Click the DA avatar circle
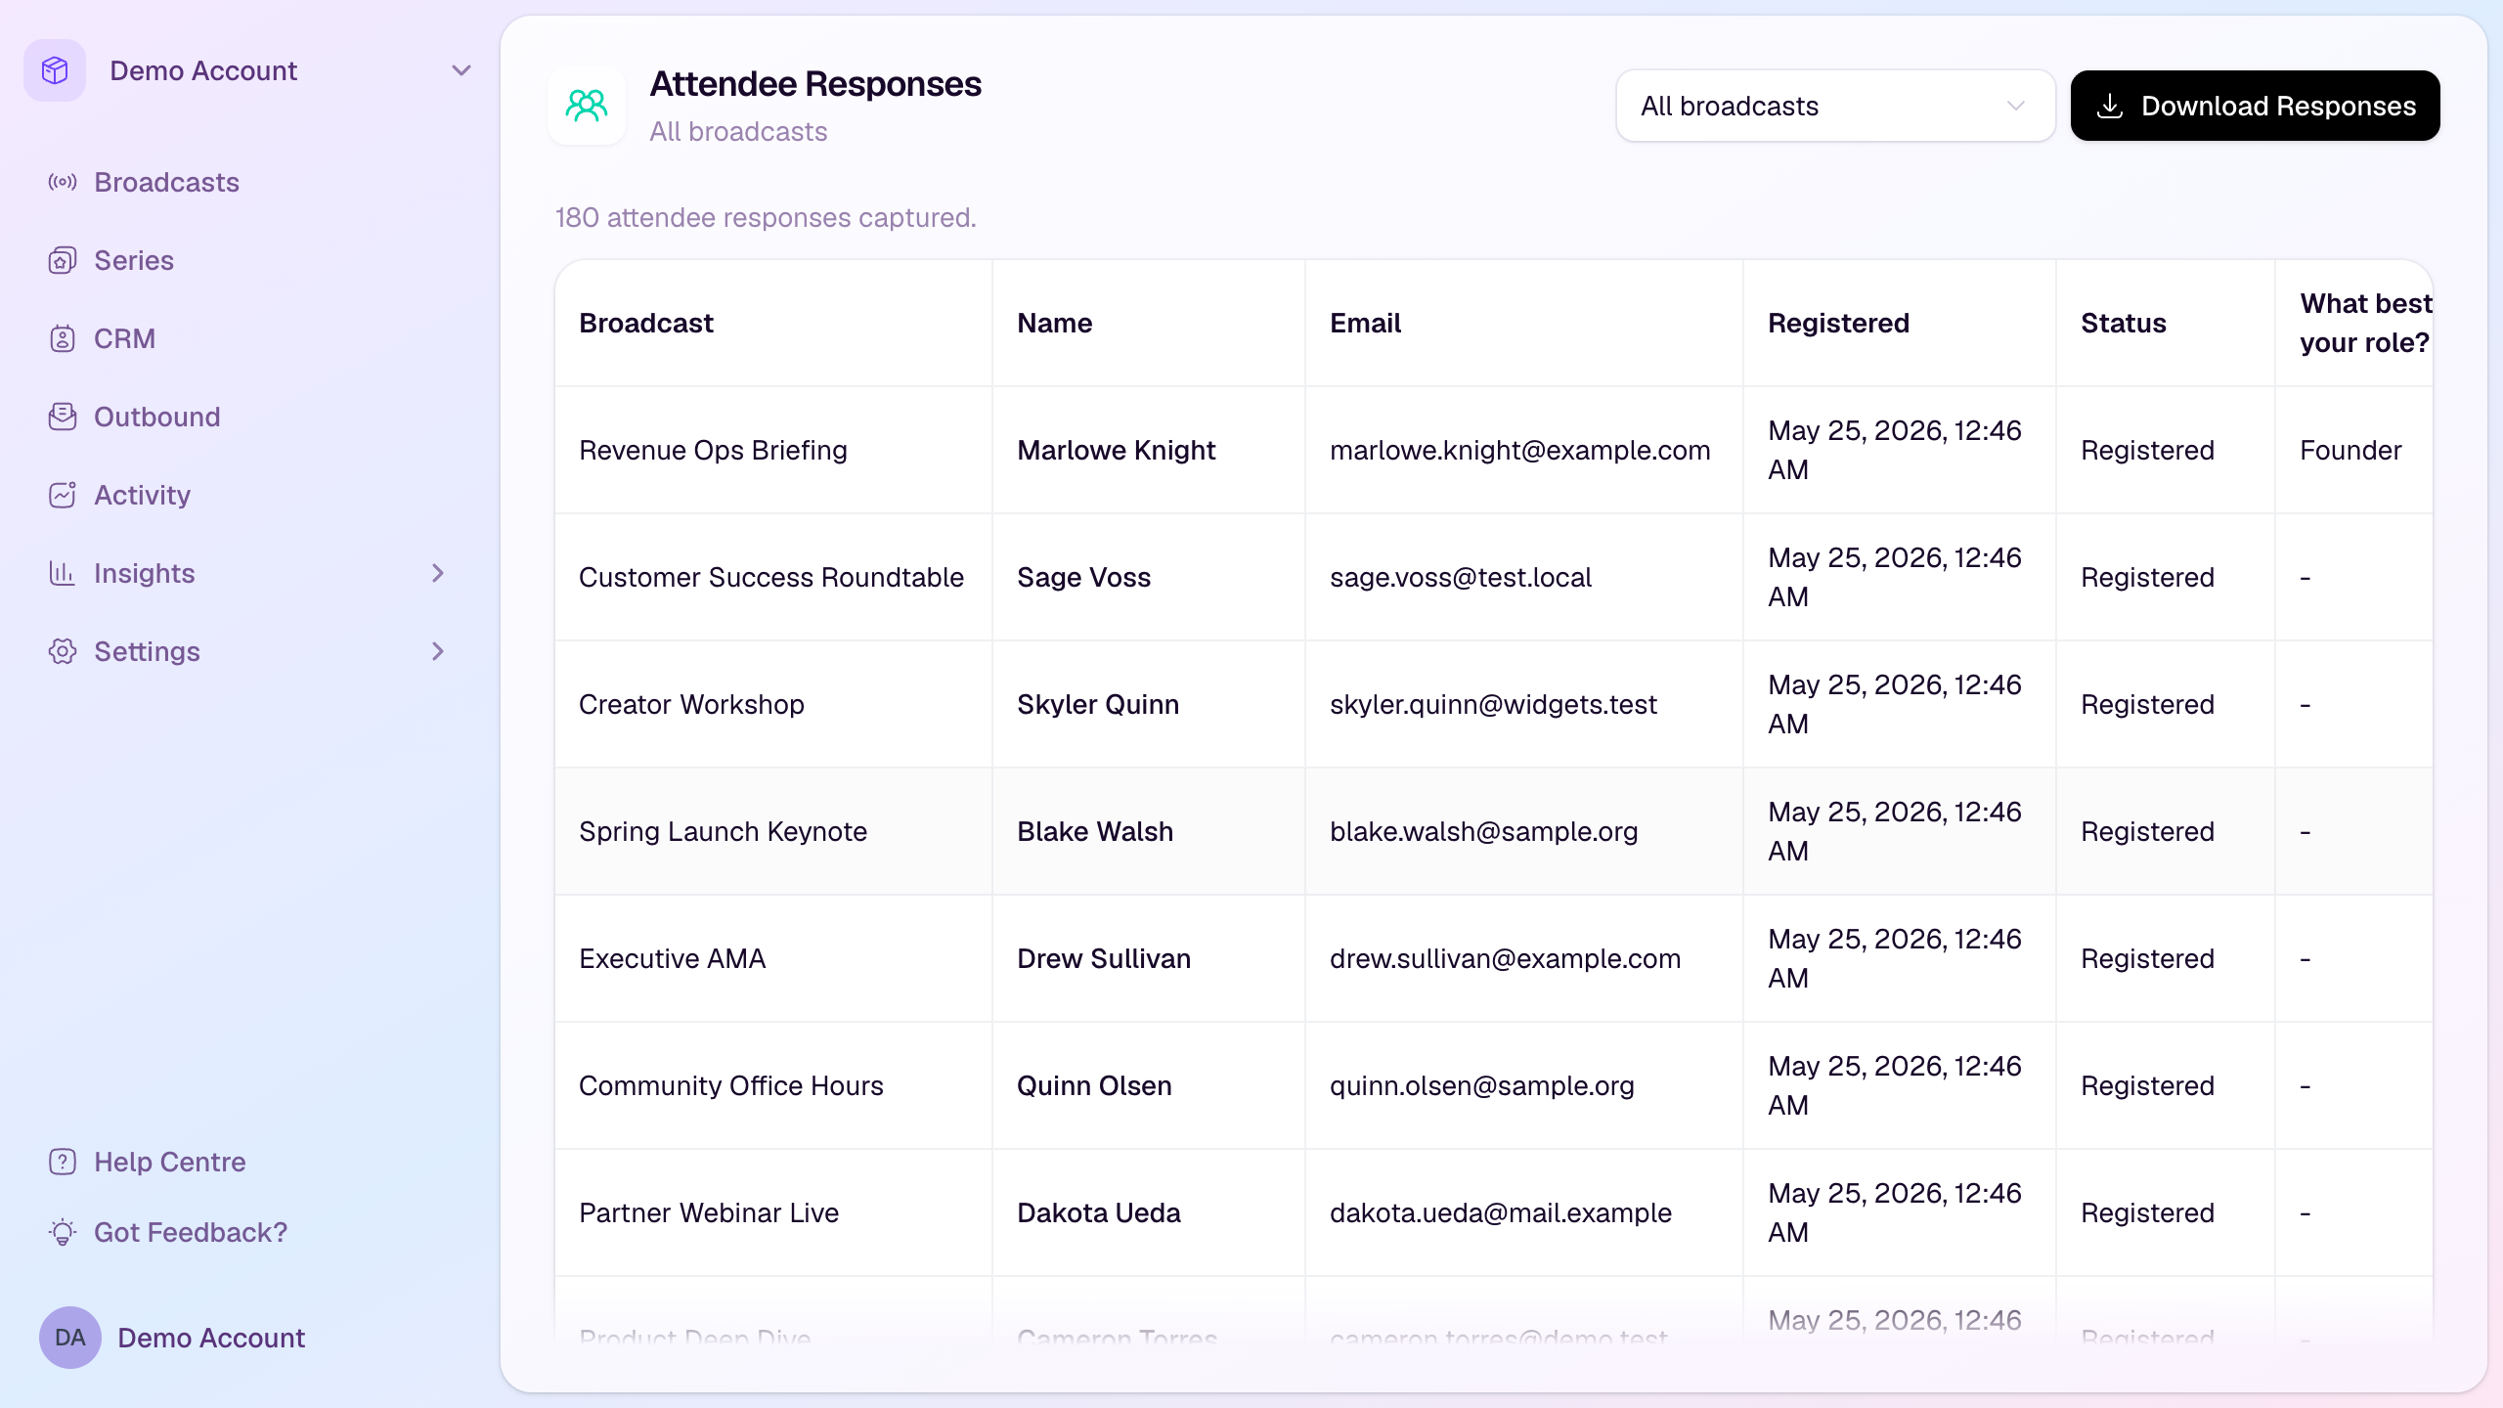 (70, 1338)
